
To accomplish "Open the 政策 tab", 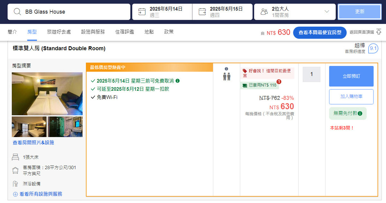I will 169,32.
